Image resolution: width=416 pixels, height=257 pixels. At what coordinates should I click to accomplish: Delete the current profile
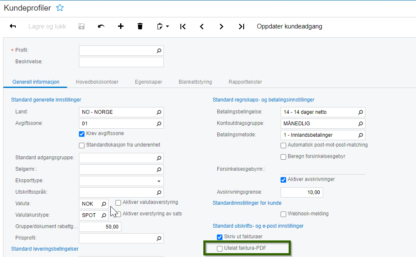(141, 26)
